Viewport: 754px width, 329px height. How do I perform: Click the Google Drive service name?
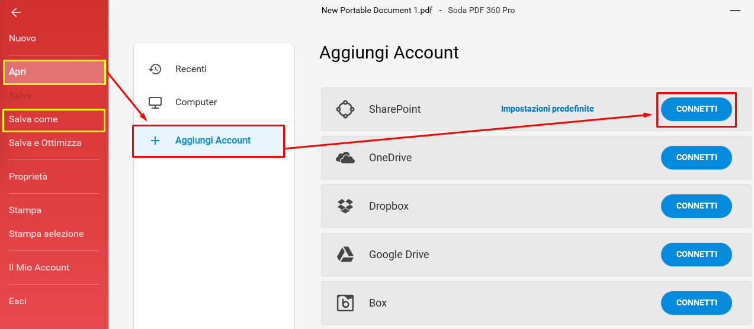399,255
